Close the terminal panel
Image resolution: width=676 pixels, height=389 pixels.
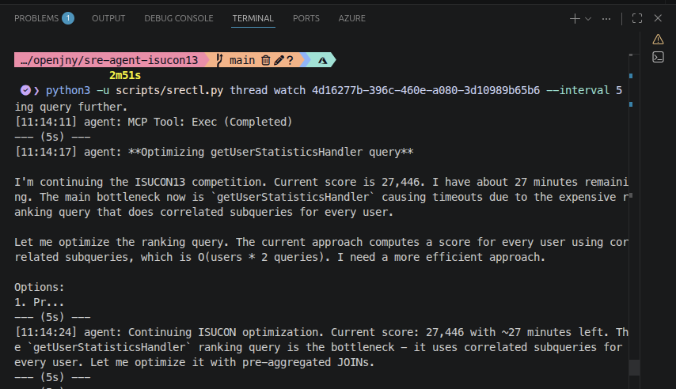pos(658,18)
